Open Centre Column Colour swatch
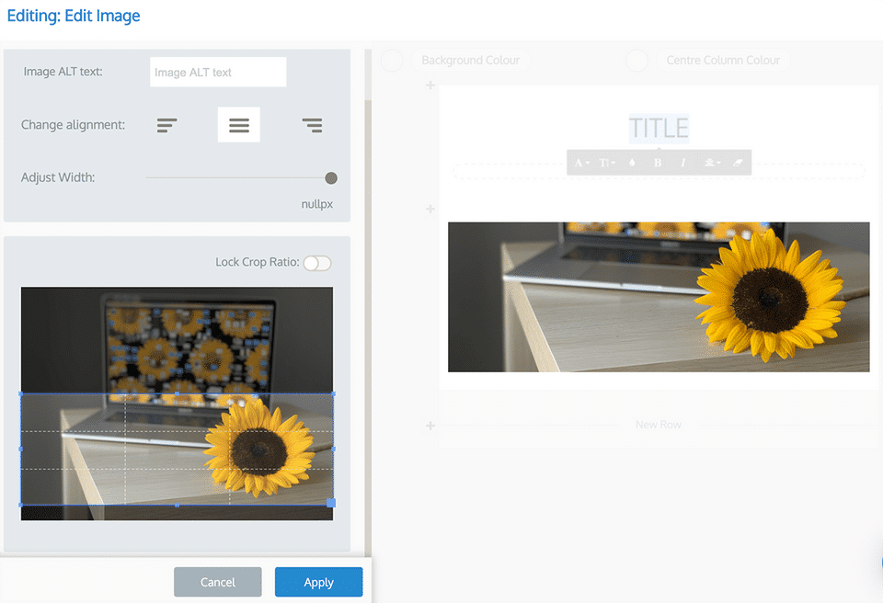 (636, 61)
